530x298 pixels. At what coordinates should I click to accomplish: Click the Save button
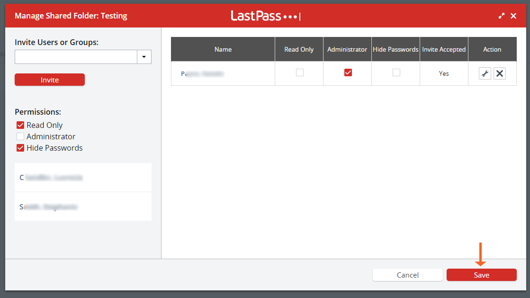tap(481, 275)
